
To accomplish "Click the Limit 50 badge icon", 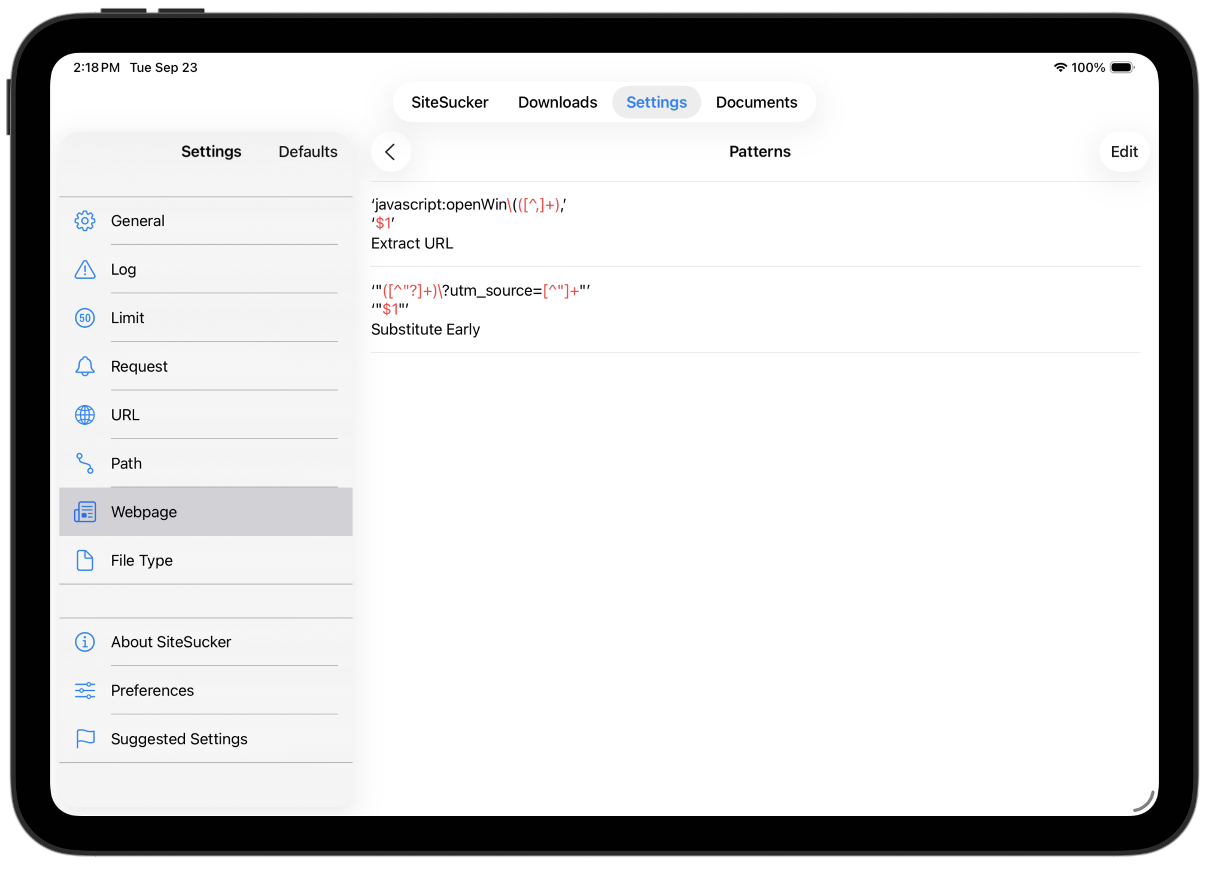I will (85, 318).
